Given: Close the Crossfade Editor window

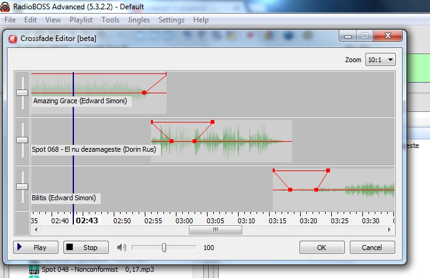Looking at the screenshot, I should (x=388, y=35).
